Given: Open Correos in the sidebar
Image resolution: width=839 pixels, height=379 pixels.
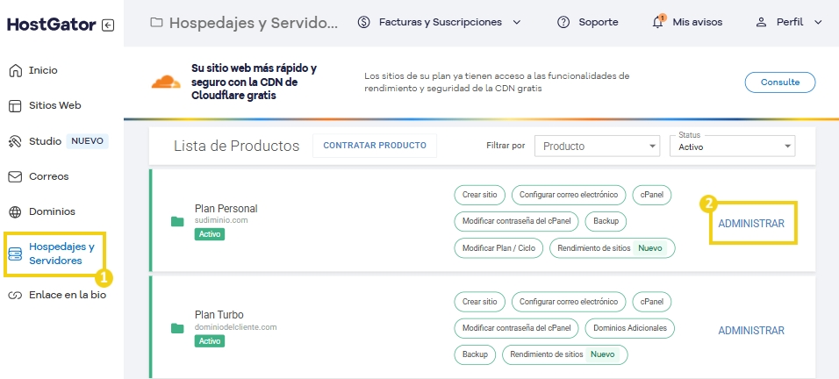Looking at the screenshot, I should click(48, 176).
